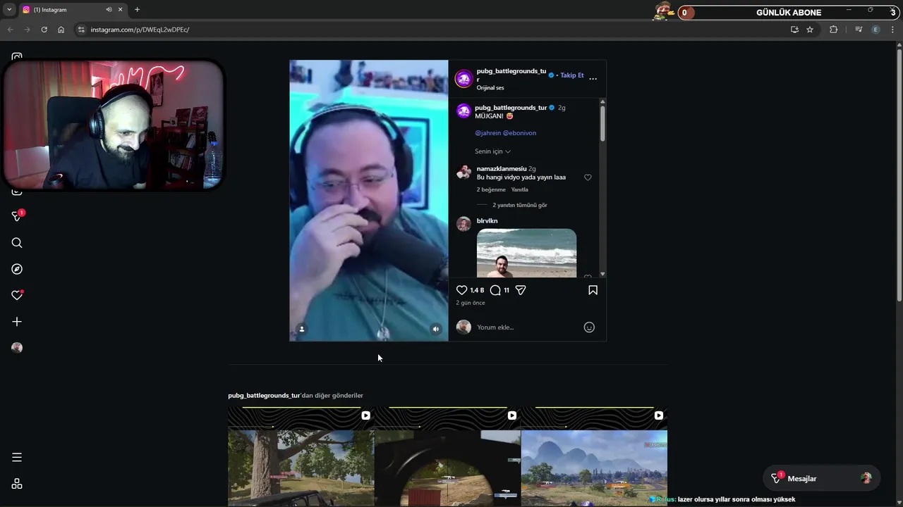Open the @jahrein mention
Image resolution: width=903 pixels, height=507 pixels.
[487, 133]
